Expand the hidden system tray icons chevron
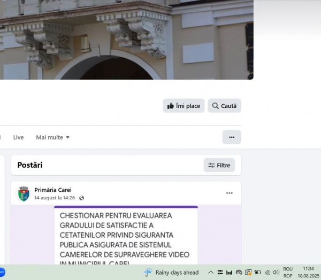 (211, 273)
